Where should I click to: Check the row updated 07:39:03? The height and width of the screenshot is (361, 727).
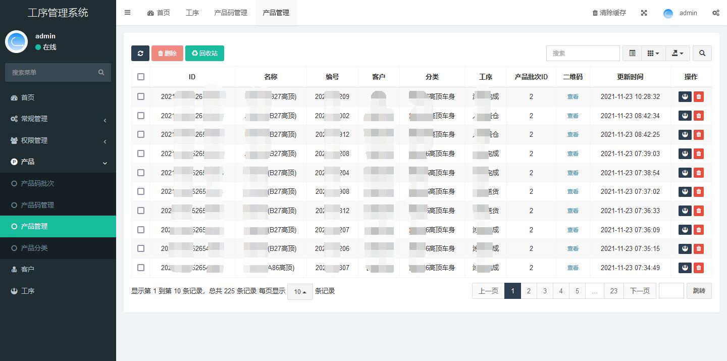141,153
